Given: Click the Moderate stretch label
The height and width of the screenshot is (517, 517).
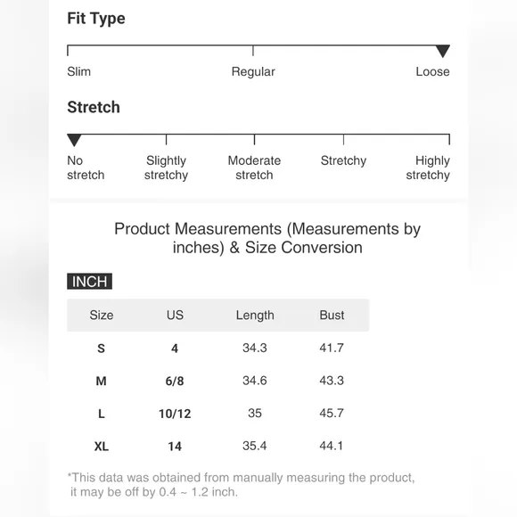Looking at the screenshot, I should (x=254, y=168).
